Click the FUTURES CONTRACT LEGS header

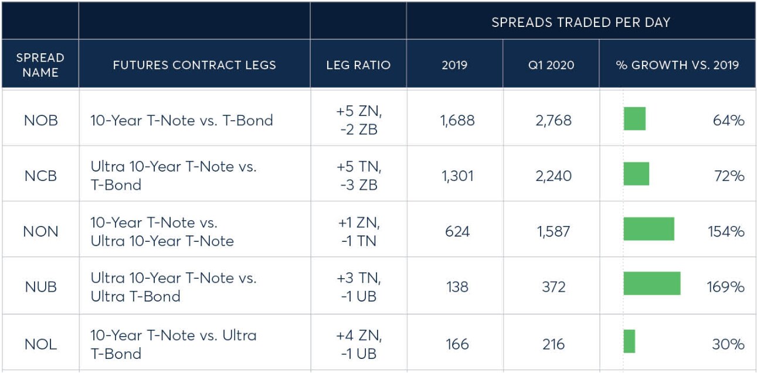194,65
